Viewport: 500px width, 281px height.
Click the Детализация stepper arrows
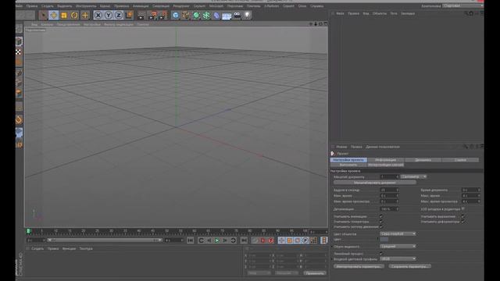[398, 209]
